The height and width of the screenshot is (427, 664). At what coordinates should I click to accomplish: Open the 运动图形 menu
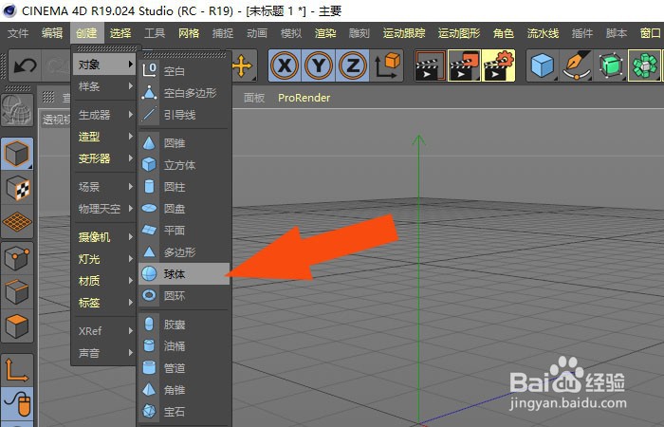tap(459, 33)
